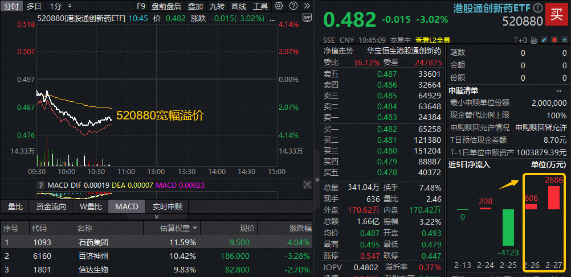Click the red 买 buy icon
This screenshot has height=277, width=571.
553,14
